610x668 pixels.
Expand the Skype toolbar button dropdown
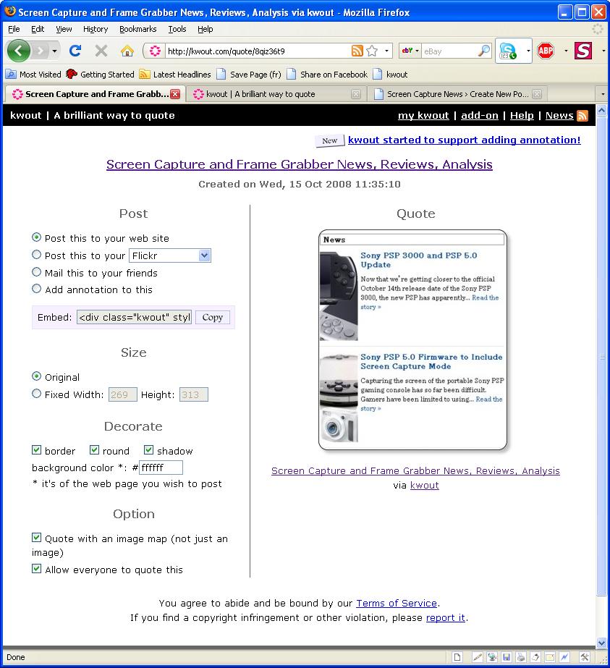coord(528,51)
